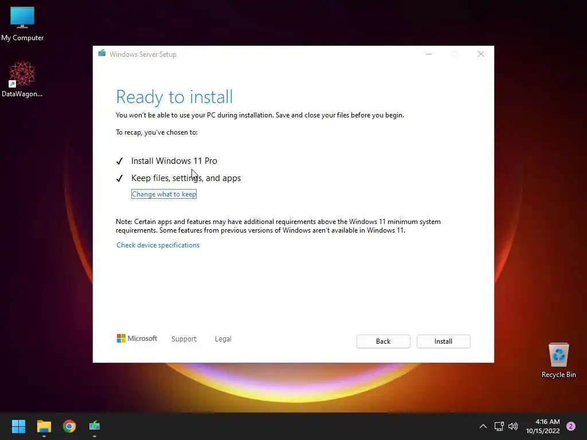Open the network status tray icon
Viewport: 587px width, 440px height.
pyautogui.click(x=499, y=426)
